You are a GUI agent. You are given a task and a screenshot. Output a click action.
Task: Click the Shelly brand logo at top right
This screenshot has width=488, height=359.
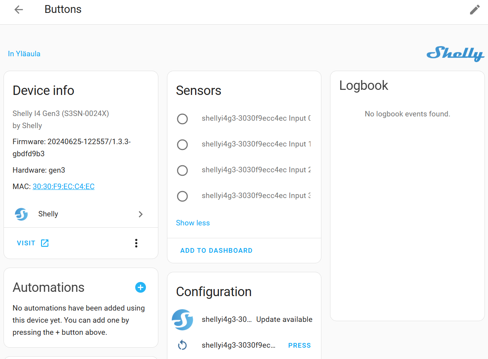[x=455, y=55]
